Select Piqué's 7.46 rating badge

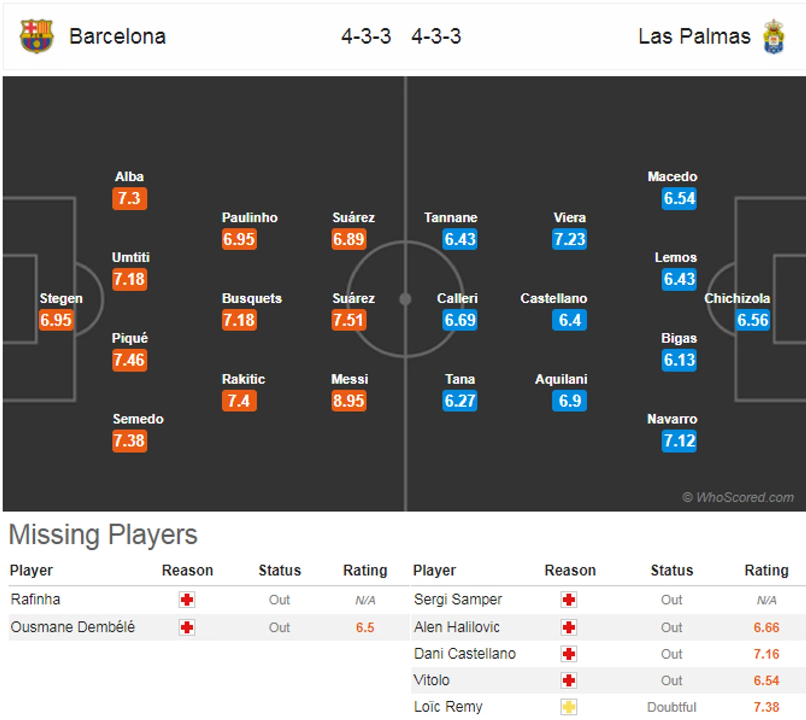[129, 360]
